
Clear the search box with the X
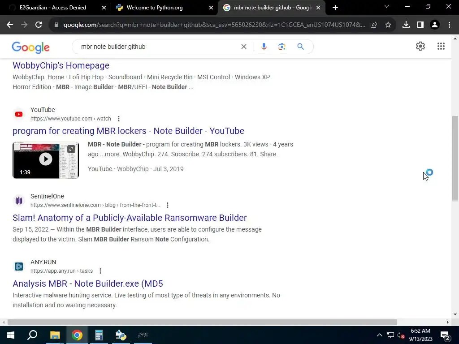point(243,47)
